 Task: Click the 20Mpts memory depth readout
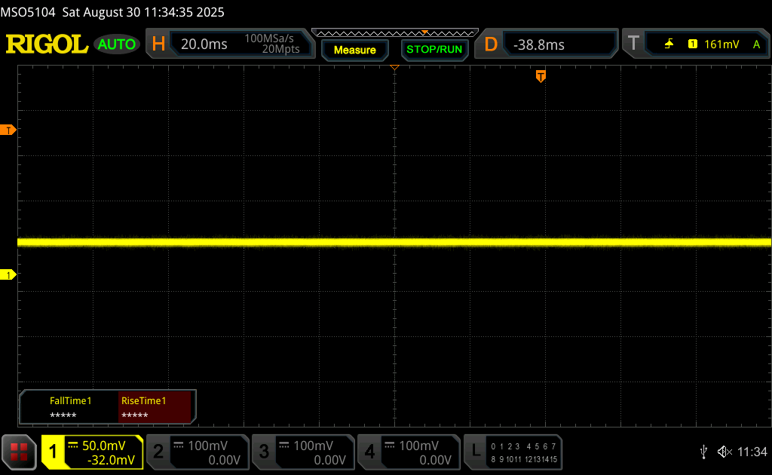(280, 49)
